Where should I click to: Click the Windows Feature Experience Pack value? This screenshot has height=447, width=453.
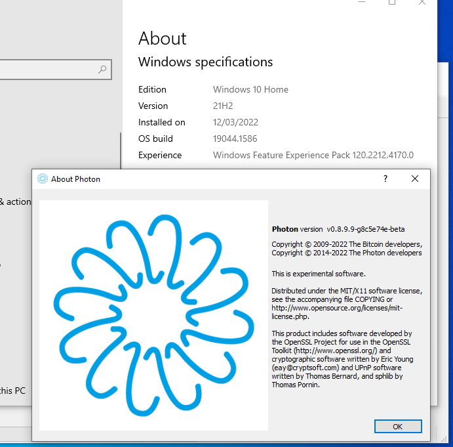click(x=313, y=155)
